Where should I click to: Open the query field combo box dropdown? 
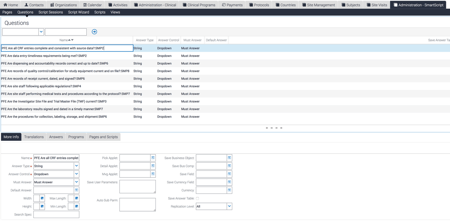(40, 32)
